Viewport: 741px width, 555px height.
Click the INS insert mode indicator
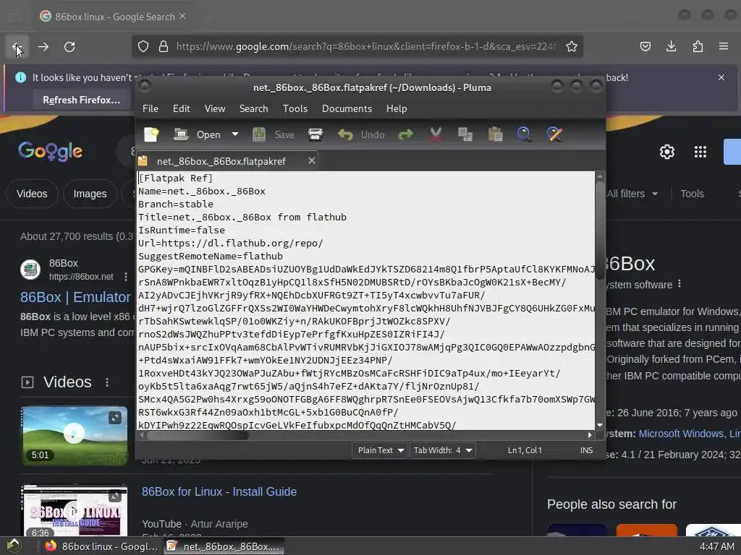[586, 450]
